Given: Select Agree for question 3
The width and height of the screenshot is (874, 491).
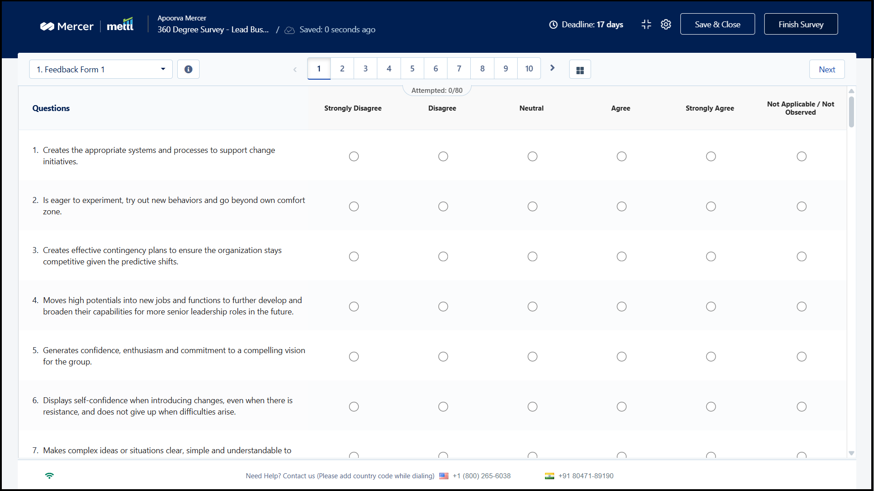Looking at the screenshot, I should tap(621, 257).
